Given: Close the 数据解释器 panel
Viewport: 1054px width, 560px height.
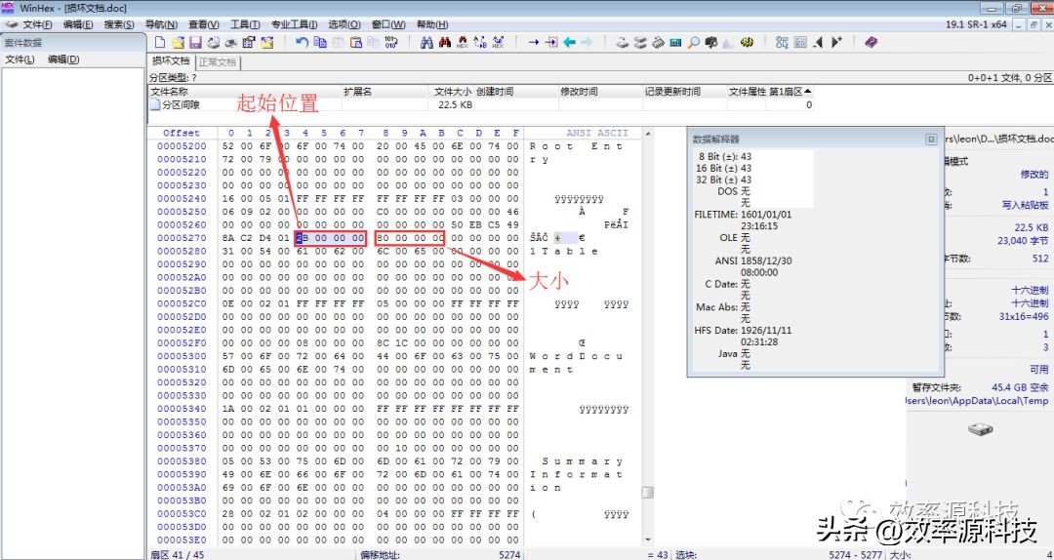Looking at the screenshot, I should [931, 140].
